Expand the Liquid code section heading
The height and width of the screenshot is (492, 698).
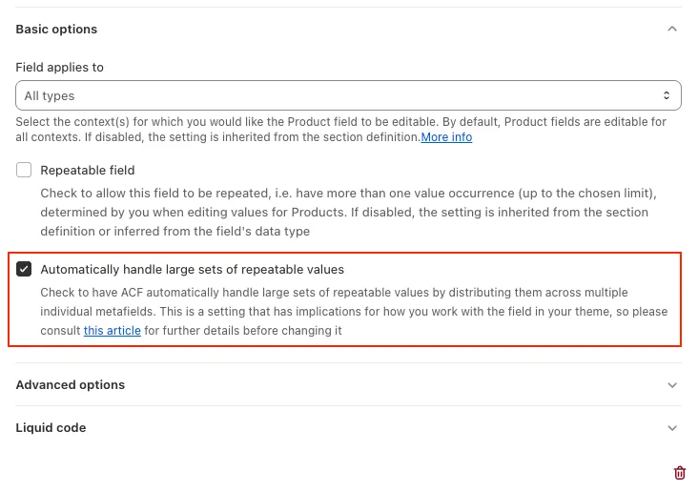pyautogui.click(x=51, y=428)
